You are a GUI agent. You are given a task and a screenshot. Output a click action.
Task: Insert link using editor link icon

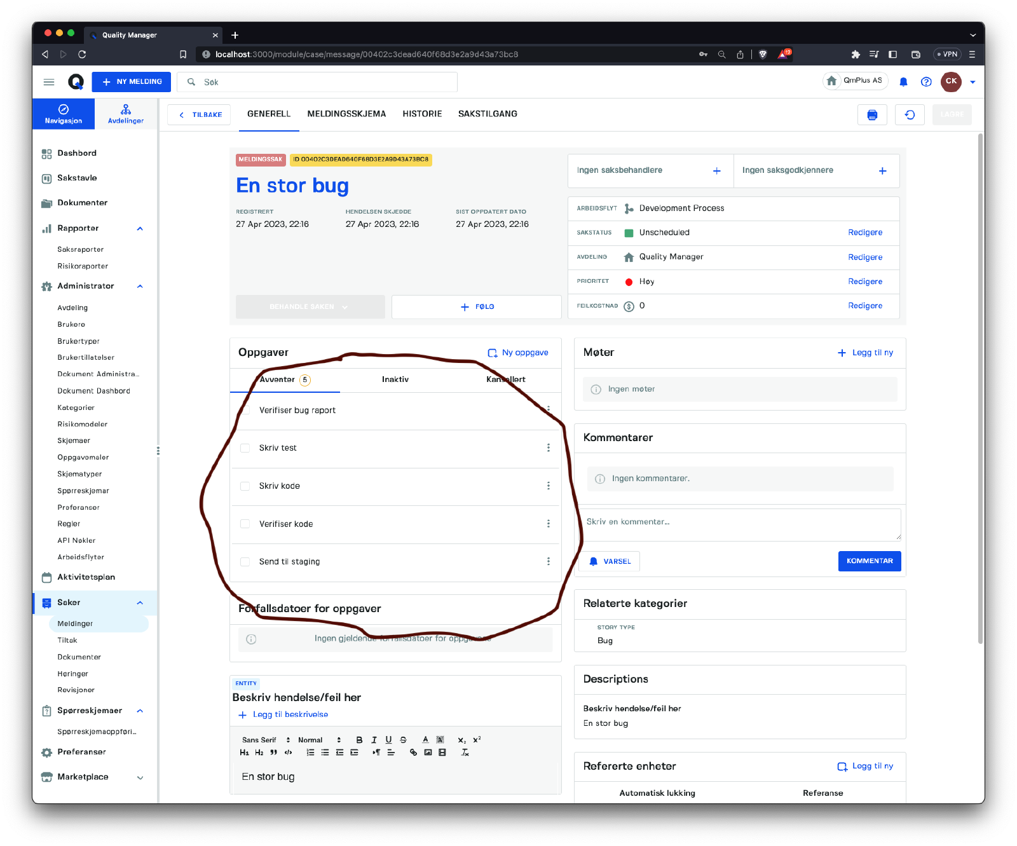click(x=413, y=753)
